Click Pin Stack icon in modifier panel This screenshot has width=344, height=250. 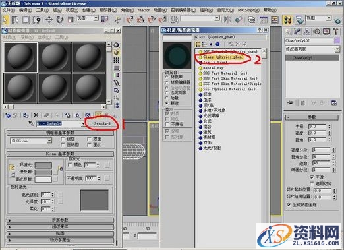[x=290, y=103]
